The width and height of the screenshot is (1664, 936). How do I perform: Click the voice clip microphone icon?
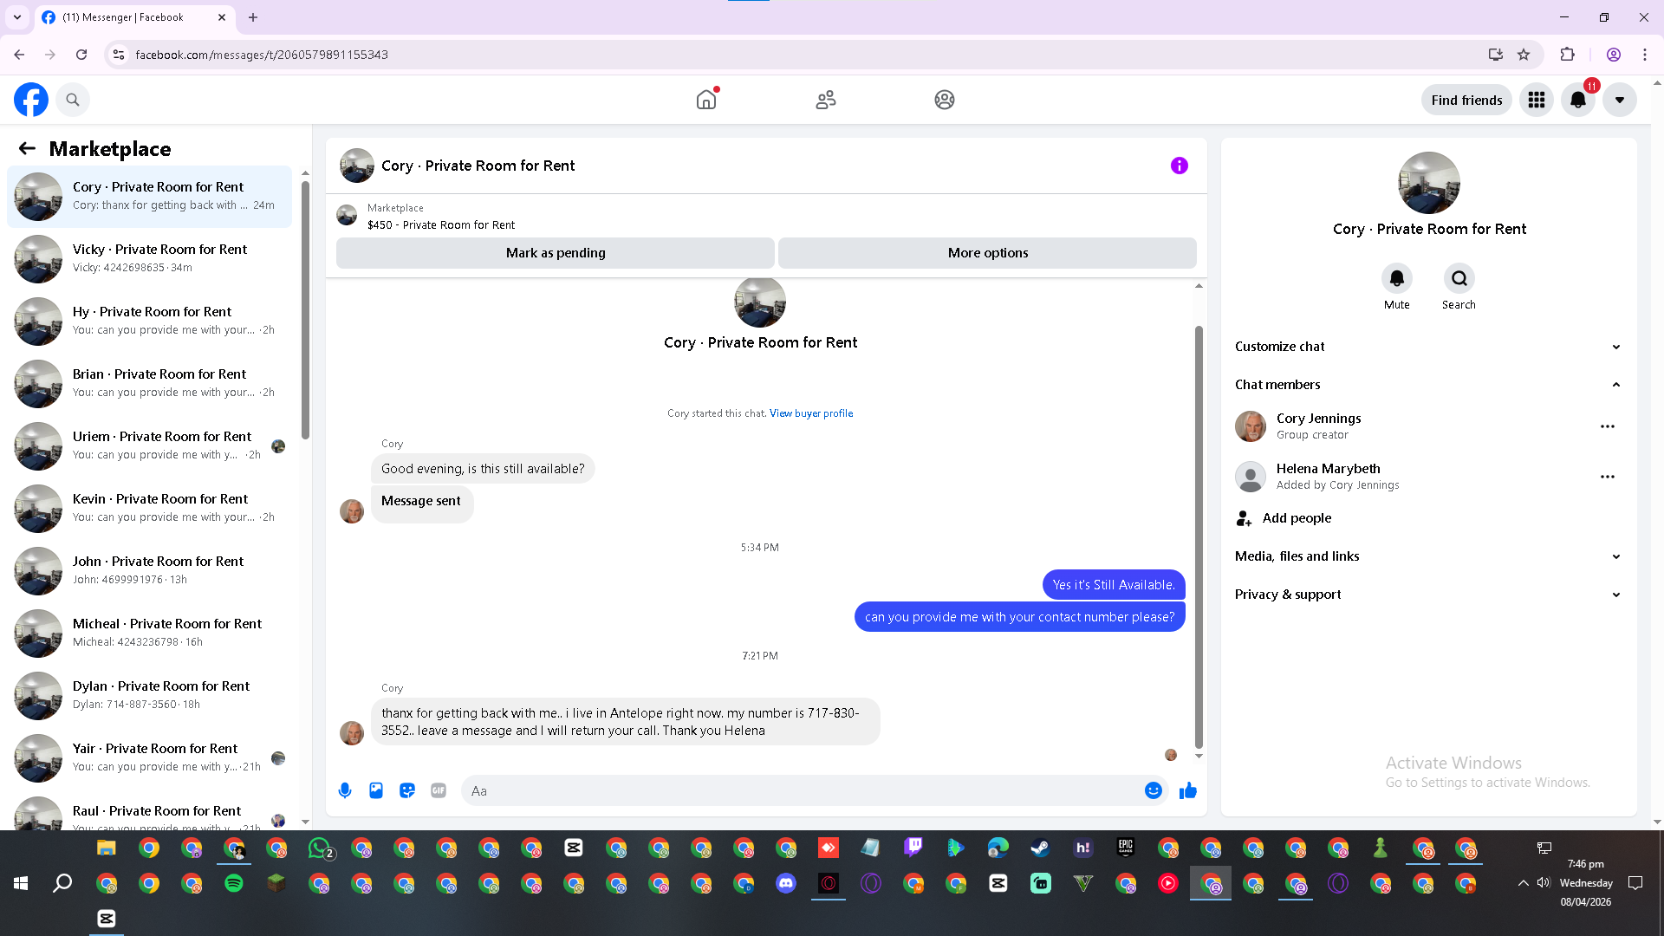(x=345, y=790)
